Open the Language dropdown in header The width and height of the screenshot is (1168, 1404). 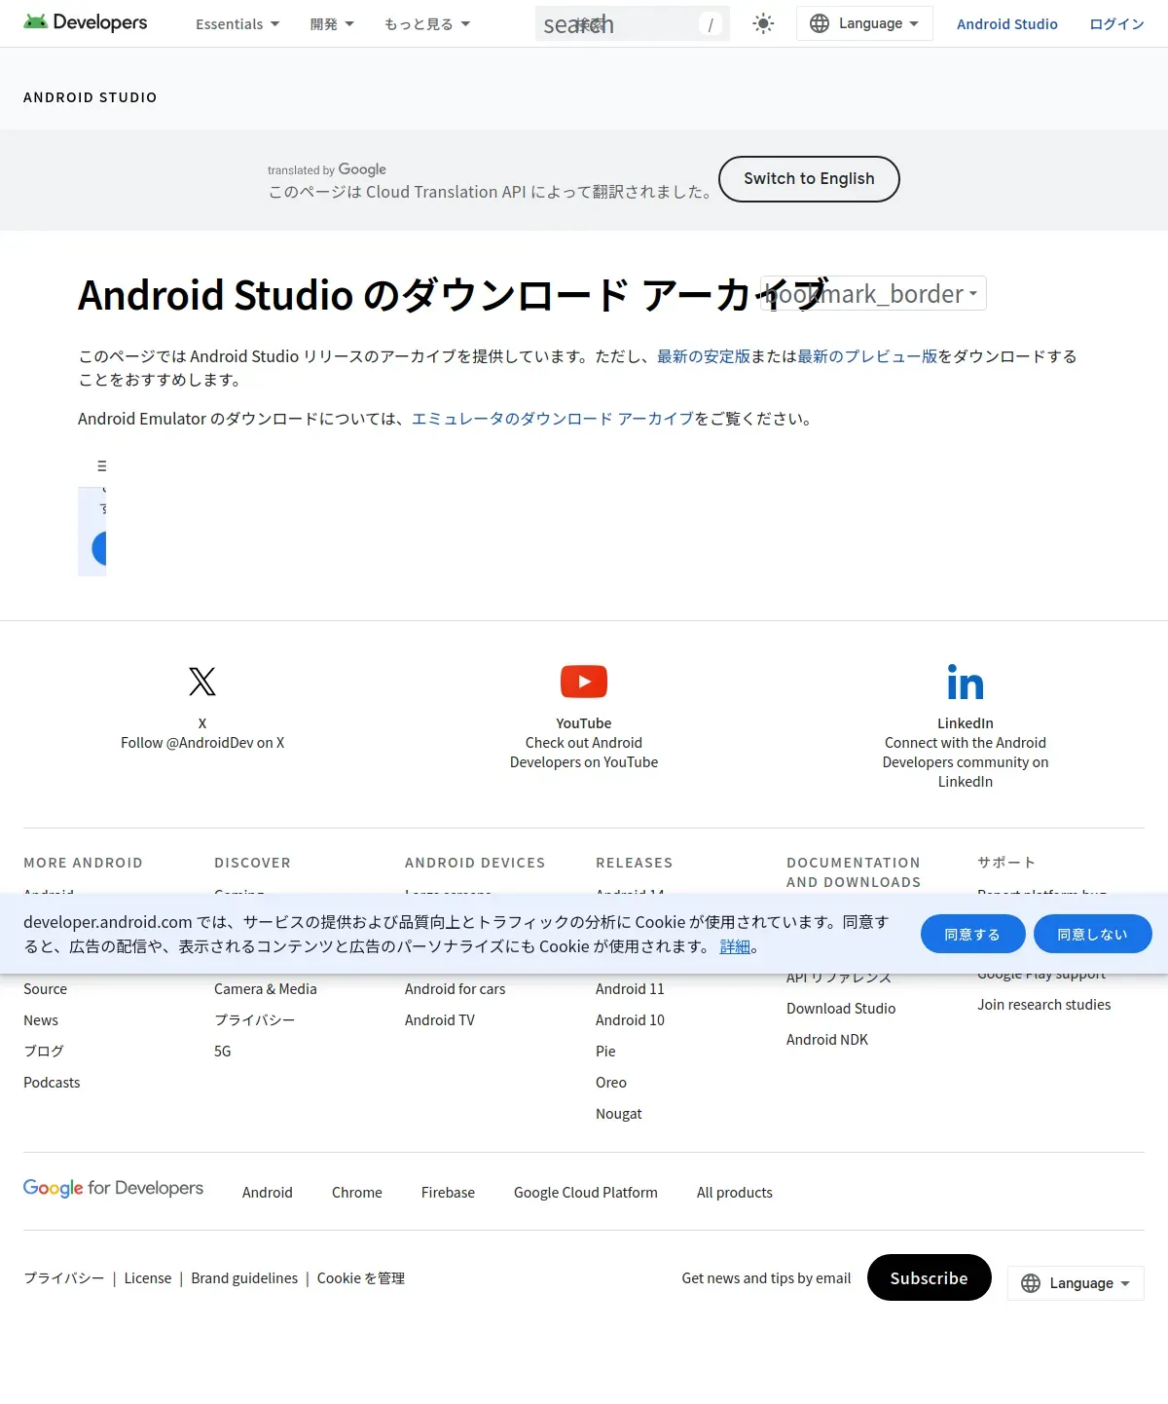coord(864,23)
